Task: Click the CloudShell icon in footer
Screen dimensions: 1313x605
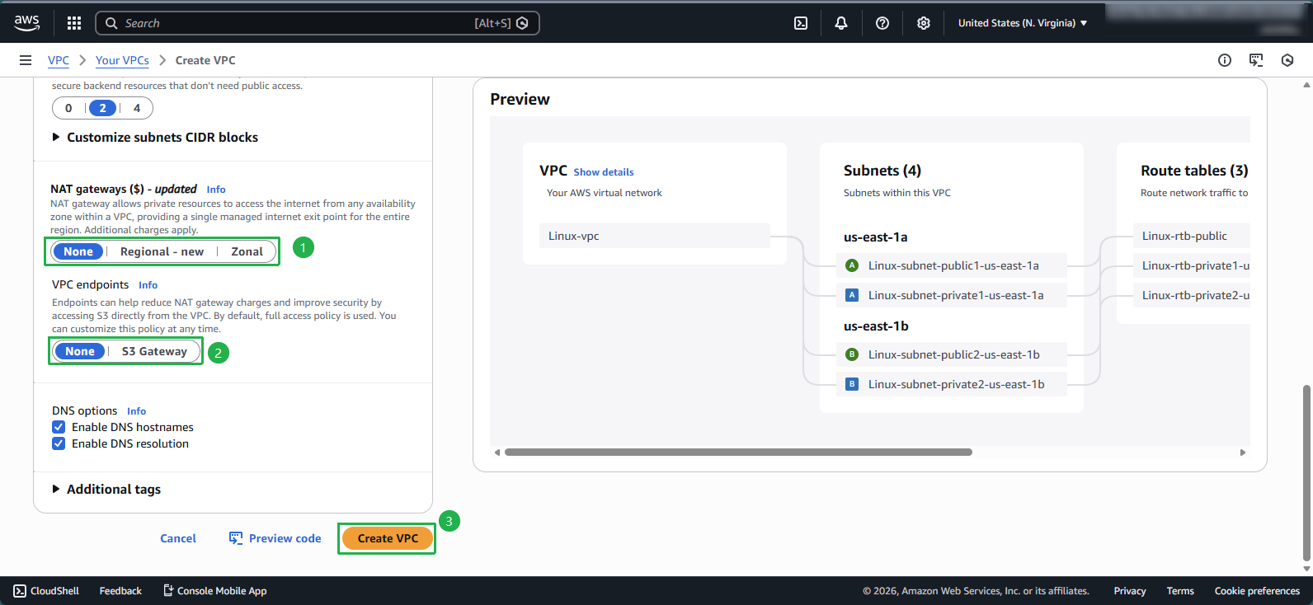Action: pos(20,591)
